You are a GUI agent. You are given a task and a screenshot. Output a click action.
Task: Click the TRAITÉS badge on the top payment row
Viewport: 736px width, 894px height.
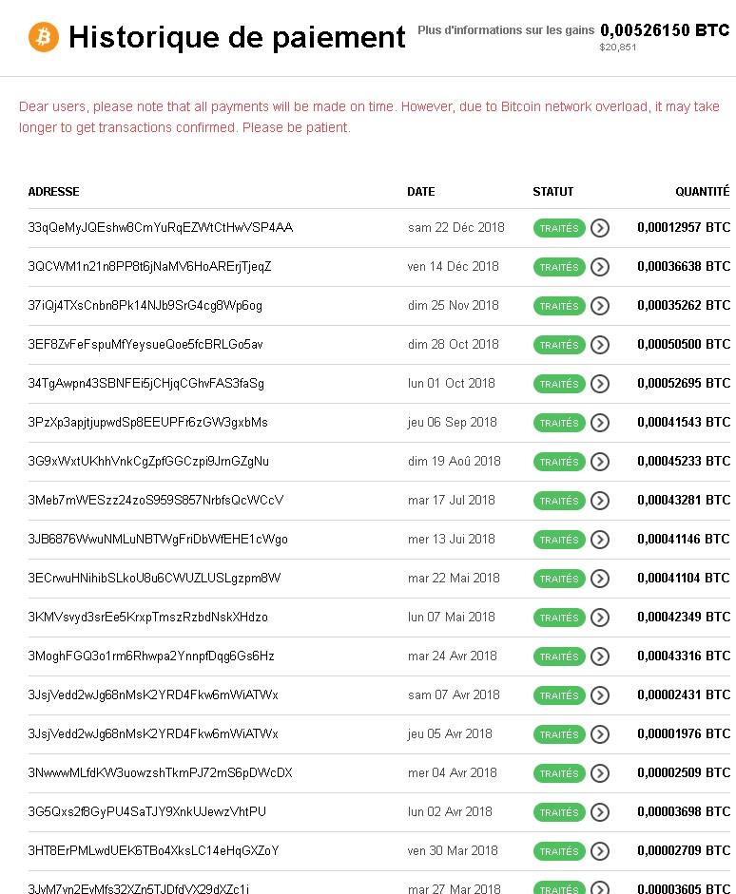(559, 228)
